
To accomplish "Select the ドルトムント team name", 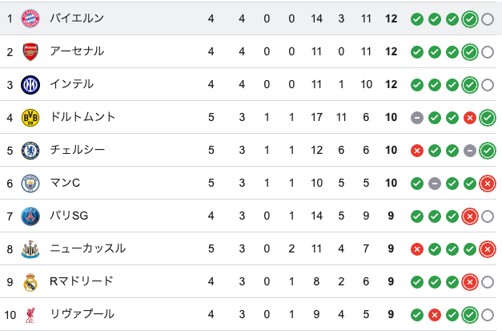I will (x=82, y=118).
